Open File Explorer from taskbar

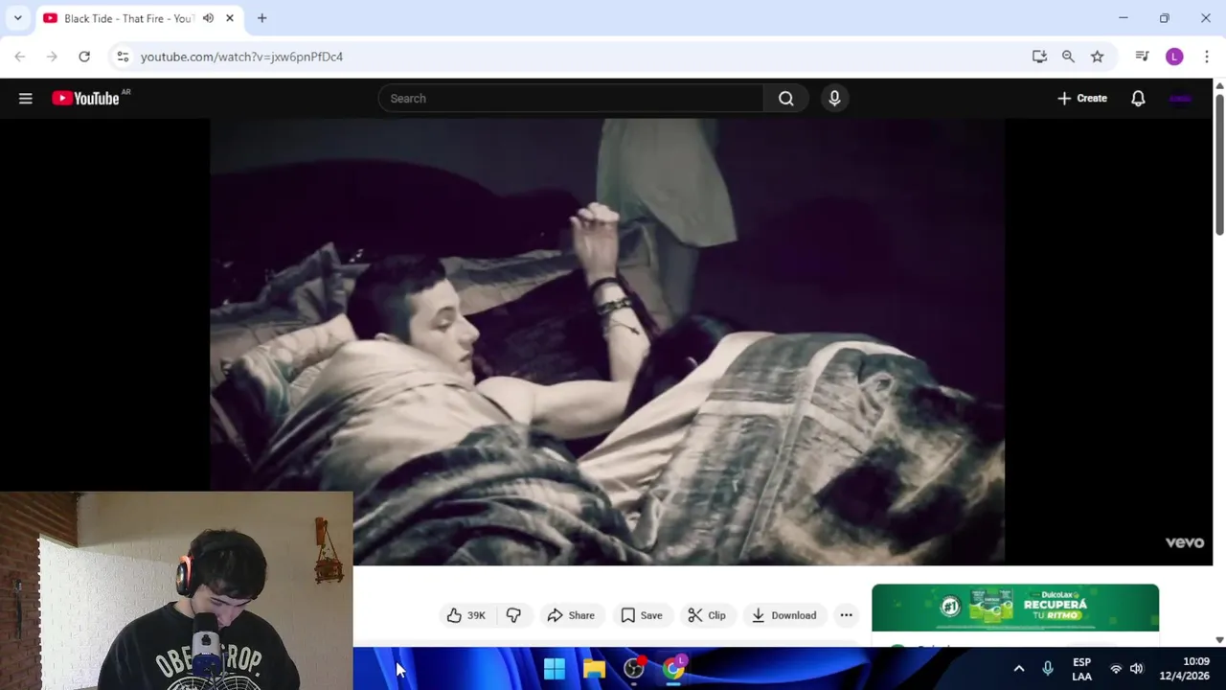[x=594, y=668]
